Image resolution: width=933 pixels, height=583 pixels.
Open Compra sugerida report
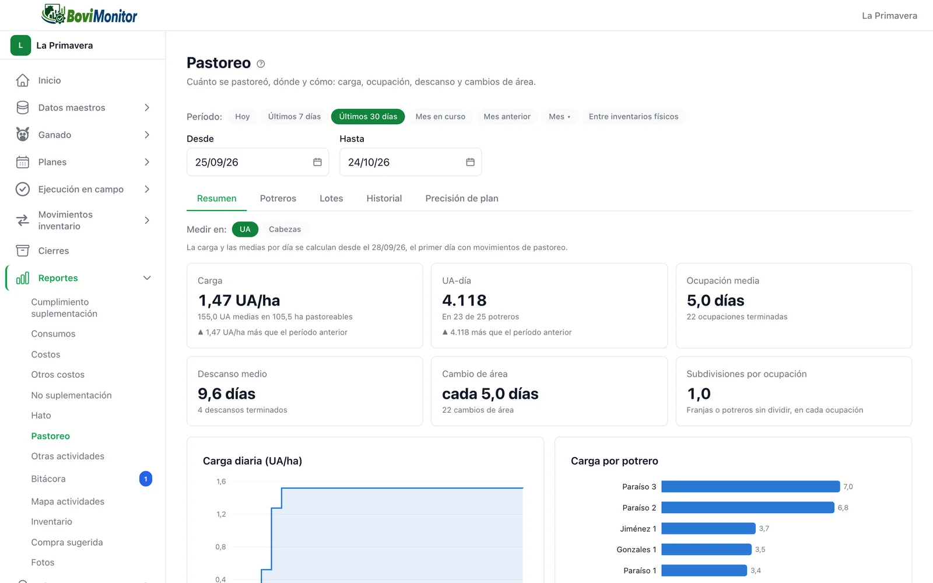67,542
